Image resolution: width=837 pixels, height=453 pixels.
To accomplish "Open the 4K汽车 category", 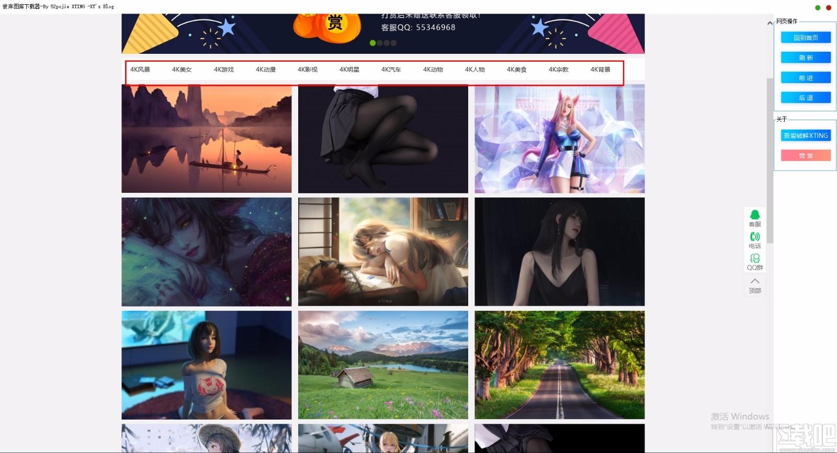I will coord(391,69).
